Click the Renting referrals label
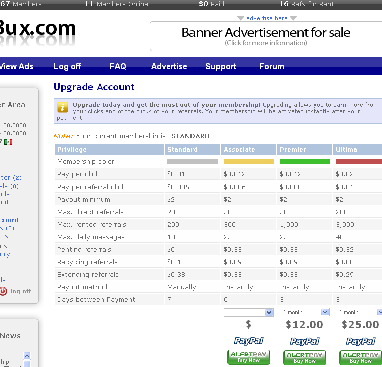This screenshot has width=382, height=367. coord(84,249)
